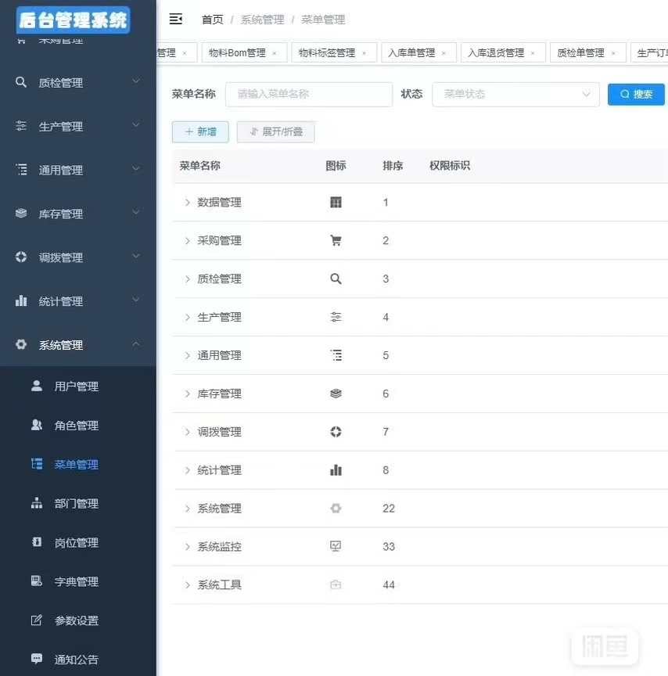Viewport: 668px width, 676px height.
Task: Click the 系统管理 row text
Action: [x=219, y=509]
